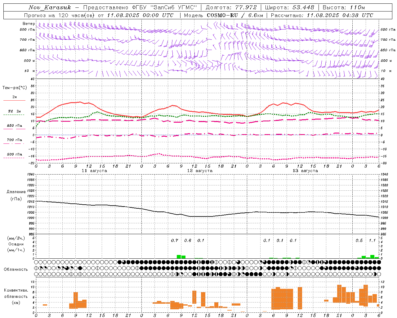Click the 0.6 precipitation amount
The width and height of the screenshot is (397, 318).
click(x=188, y=240)
